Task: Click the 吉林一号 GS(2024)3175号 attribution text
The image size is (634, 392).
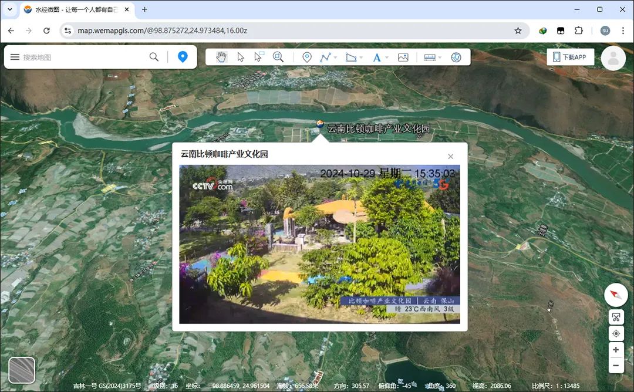Action: point(107,386)
